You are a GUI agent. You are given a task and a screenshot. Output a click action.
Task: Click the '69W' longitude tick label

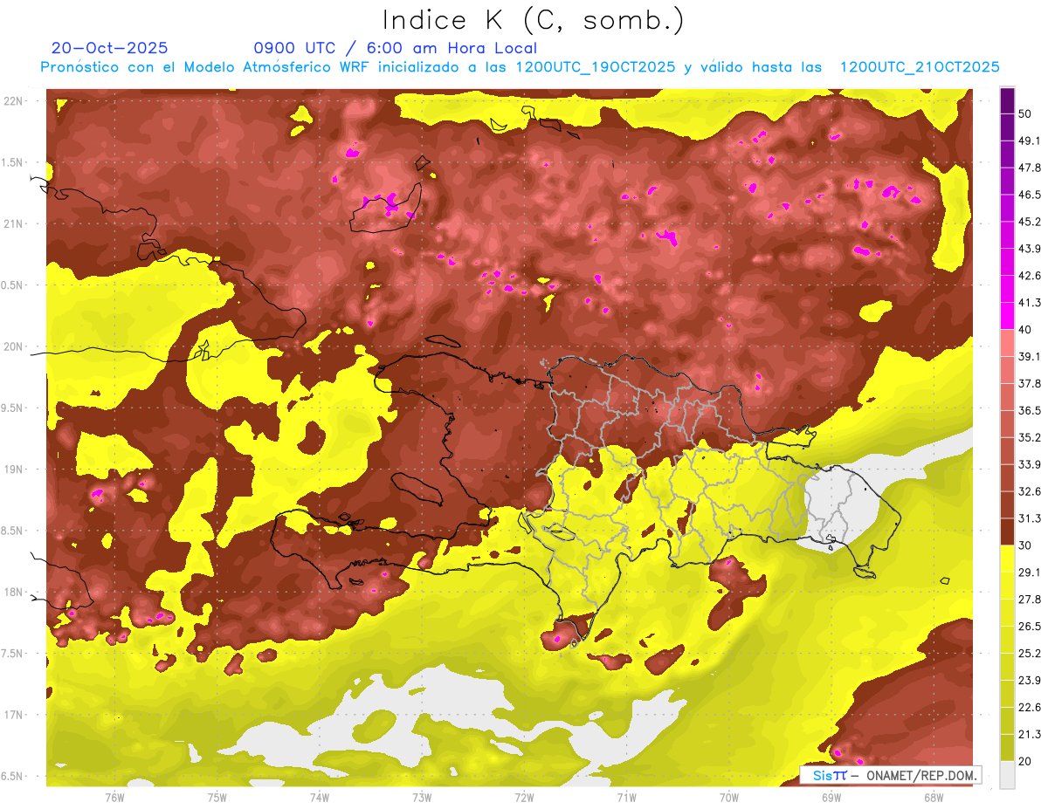pos(831,797)
